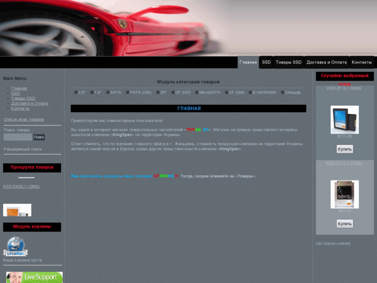Open the Специф. category
Screen dimensions: 377x283
[293, 92]
